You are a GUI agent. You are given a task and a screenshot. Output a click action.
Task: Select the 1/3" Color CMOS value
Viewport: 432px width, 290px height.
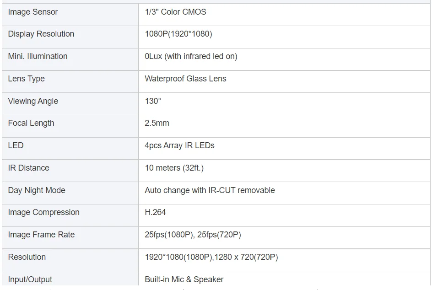click(176, 12)
